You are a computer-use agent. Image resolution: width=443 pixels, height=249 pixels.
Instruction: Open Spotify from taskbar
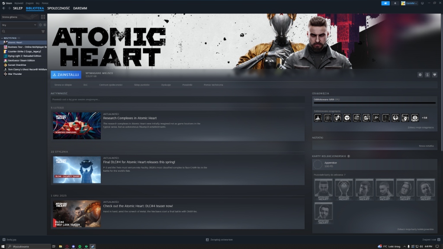tap(80, 246)
